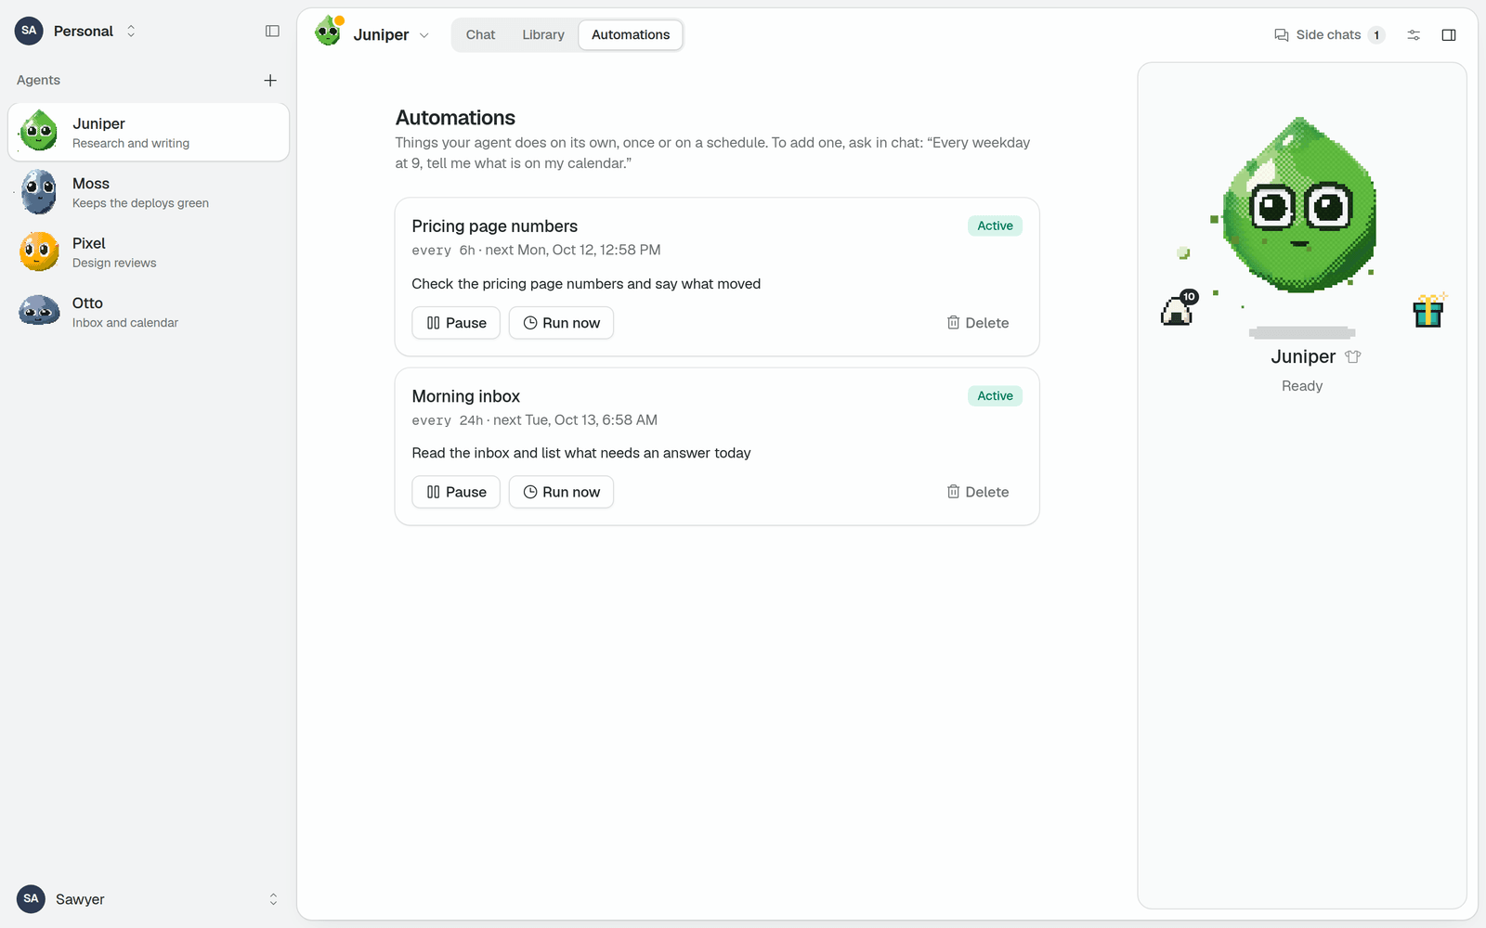Toggle the right side panel icon
The image size is (1486, 928).
pos(1449,34)
